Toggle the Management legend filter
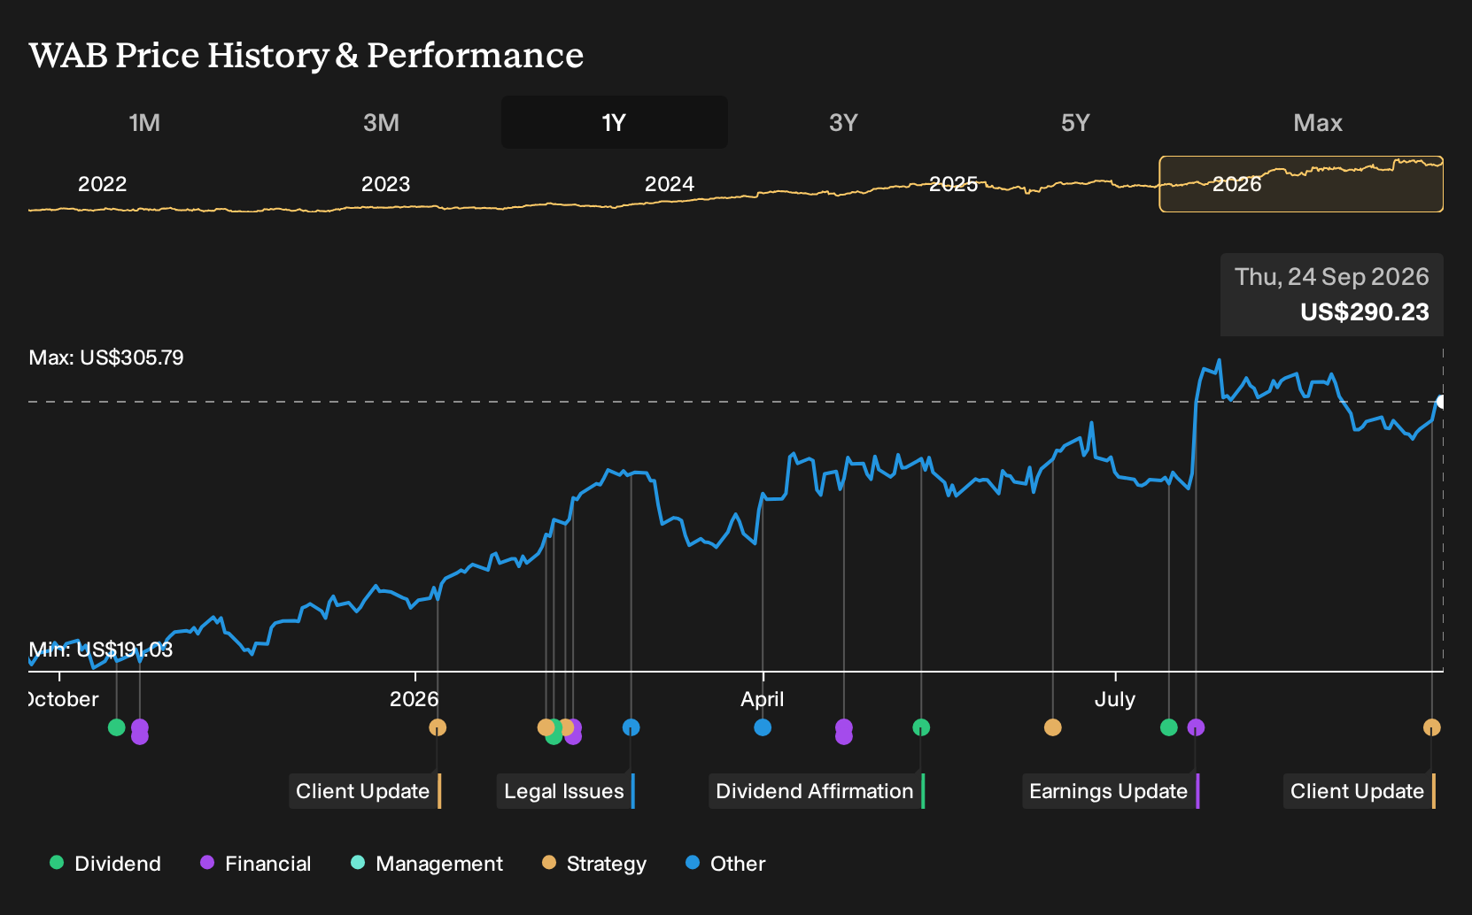1472x915 pixels. (x=427, y=863)
